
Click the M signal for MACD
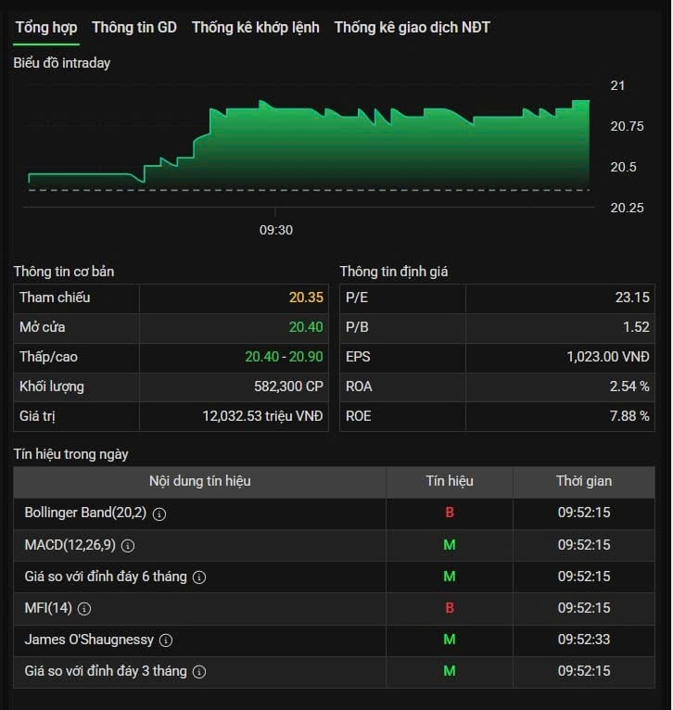[450, 545]
